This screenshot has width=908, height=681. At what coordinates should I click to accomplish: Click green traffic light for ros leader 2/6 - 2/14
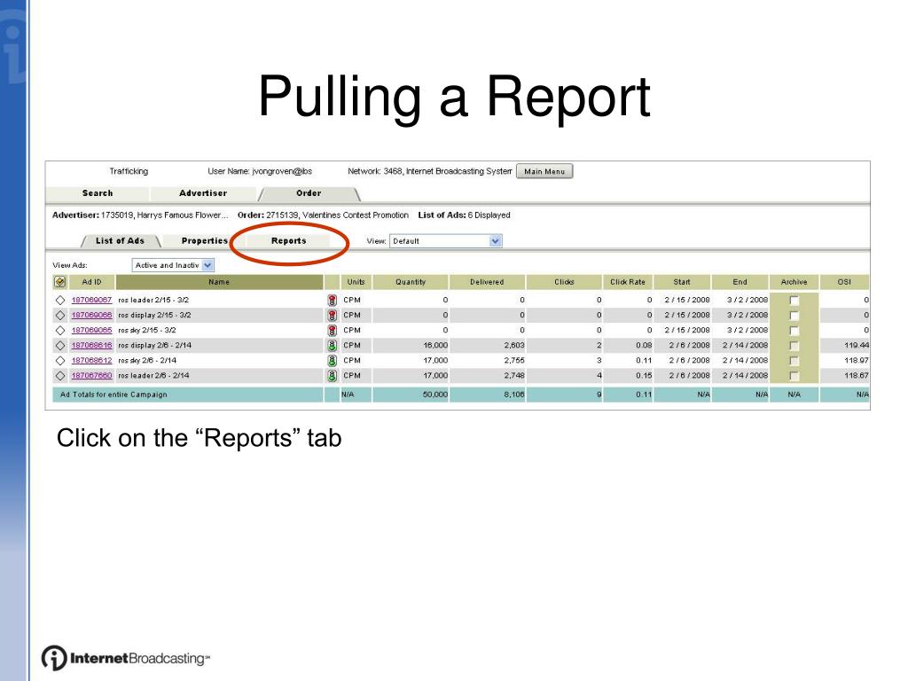[x=333, y=375]
